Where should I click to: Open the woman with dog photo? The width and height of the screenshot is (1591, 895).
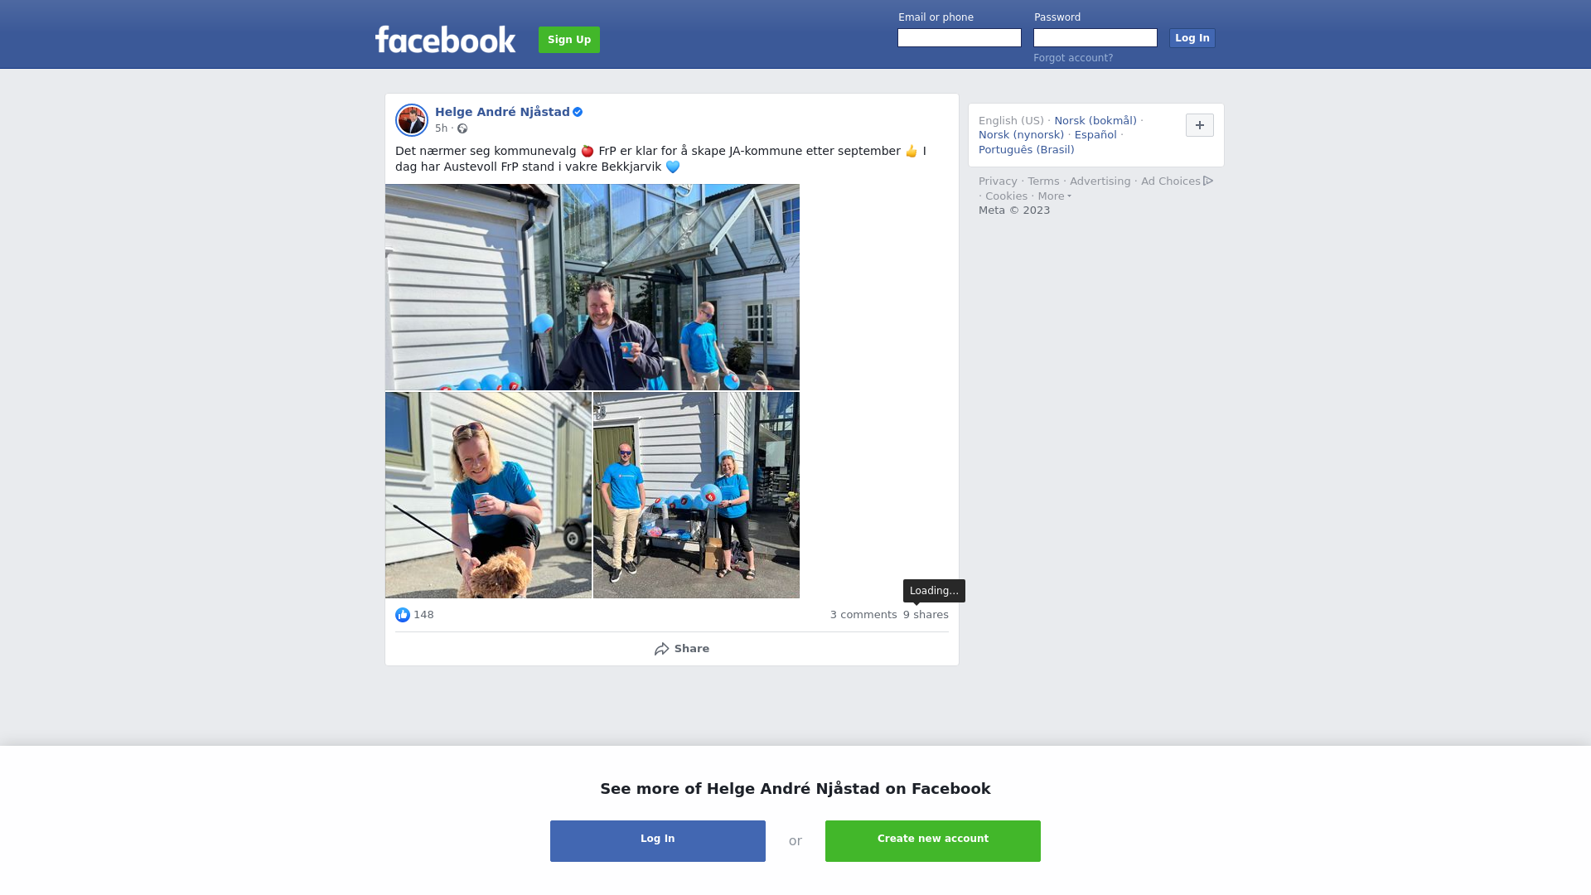pyautogui.click(x=488, y=496)
